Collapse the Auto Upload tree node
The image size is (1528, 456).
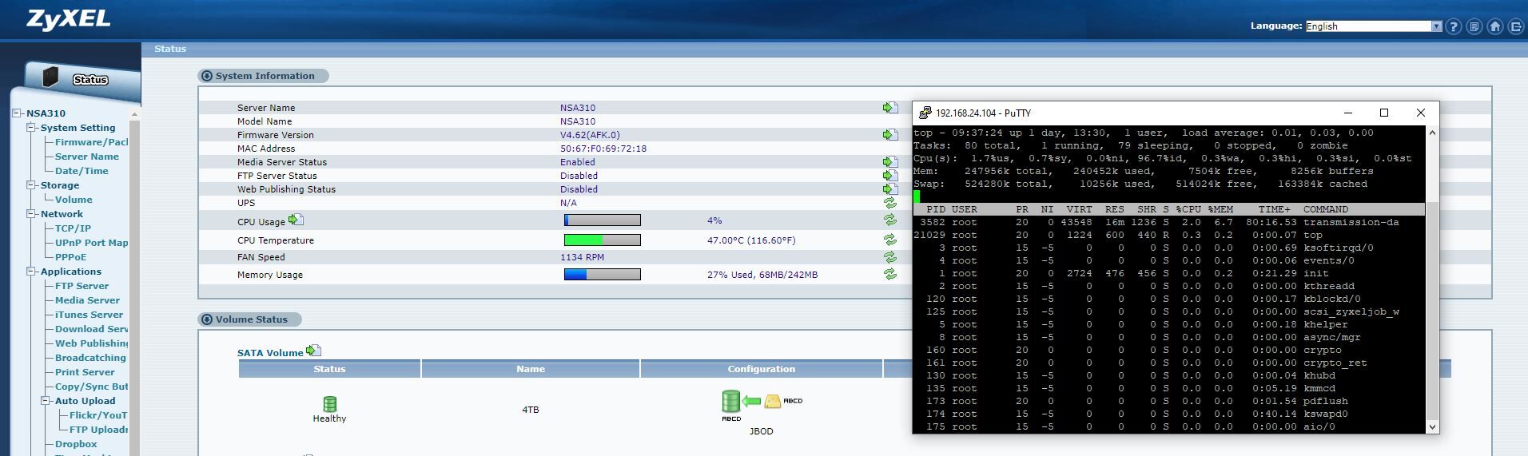coord(46,401)
